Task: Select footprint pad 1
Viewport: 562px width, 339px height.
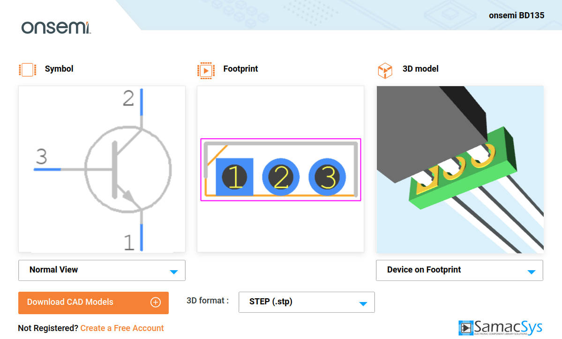Action: [x=234, y=177]
